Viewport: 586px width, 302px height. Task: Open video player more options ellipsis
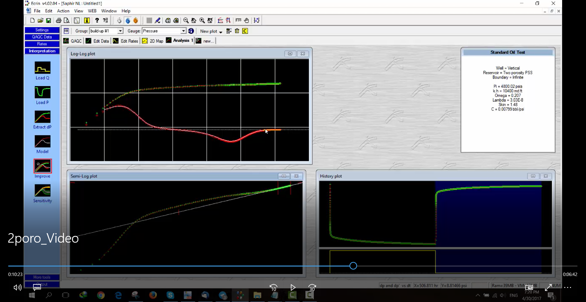[568, 287]
